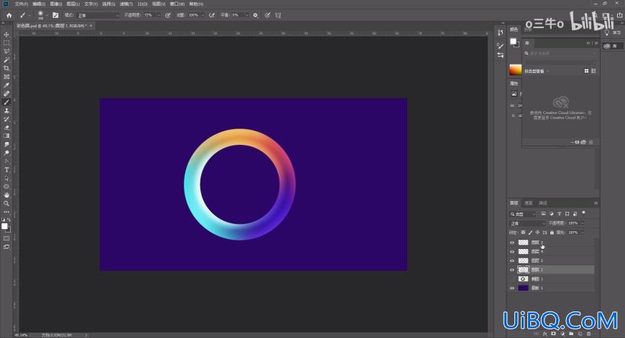Select the Crop tool
The width and height of the screenshot is (625, 338).
tap(6, 68)
